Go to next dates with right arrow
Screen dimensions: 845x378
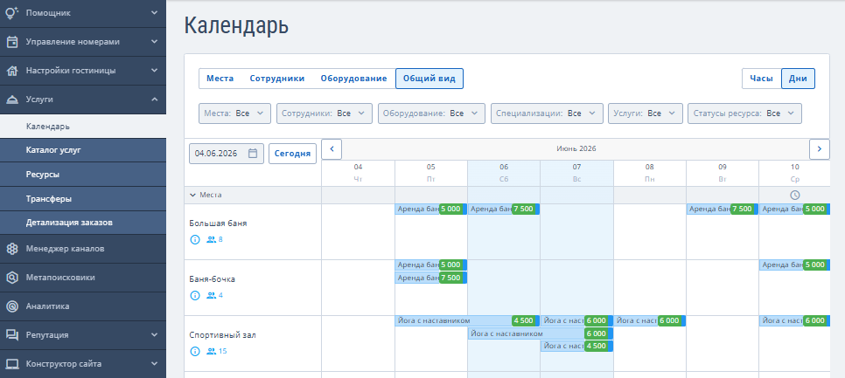820,149
